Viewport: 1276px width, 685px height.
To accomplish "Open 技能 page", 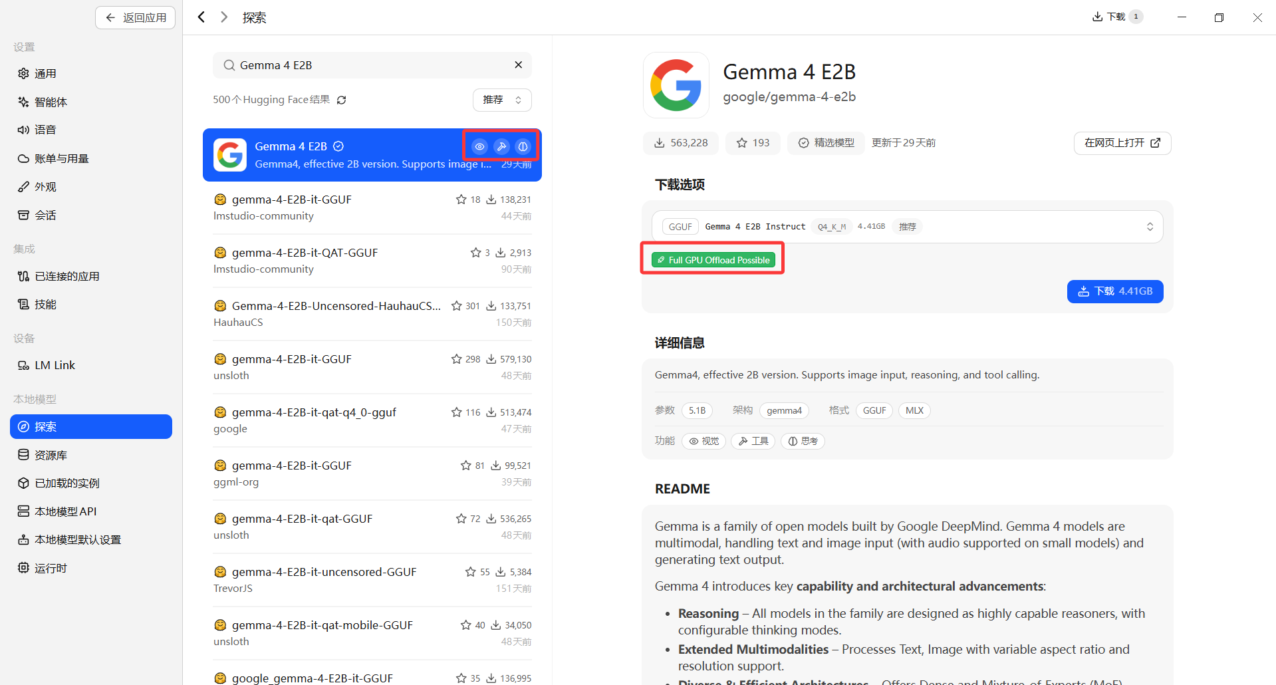I will [x=91, y=304].
